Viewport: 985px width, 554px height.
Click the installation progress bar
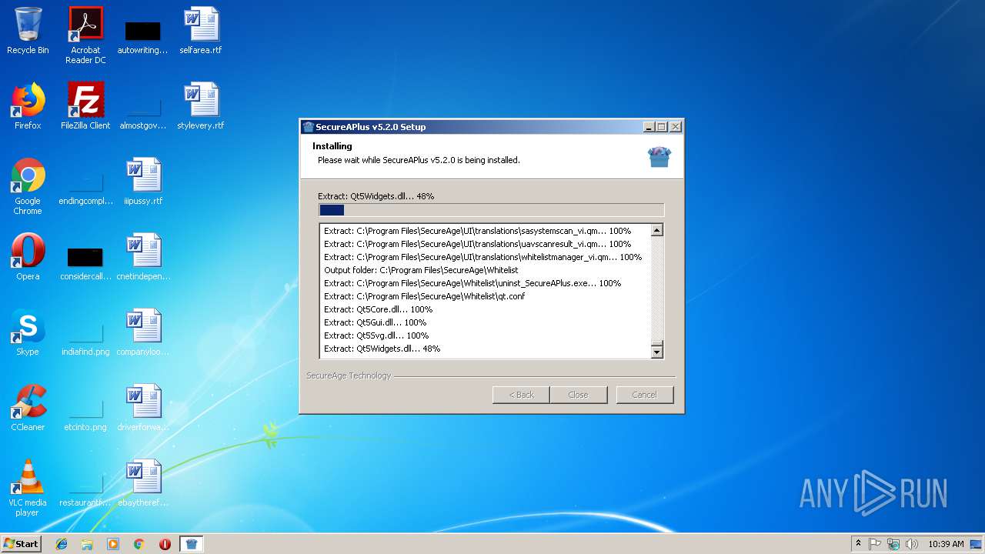[x=491, y=210]
